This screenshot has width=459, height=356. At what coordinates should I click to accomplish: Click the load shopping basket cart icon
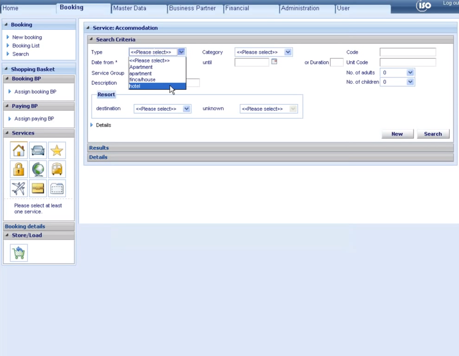pyautogui.click(x=19, y=252)
